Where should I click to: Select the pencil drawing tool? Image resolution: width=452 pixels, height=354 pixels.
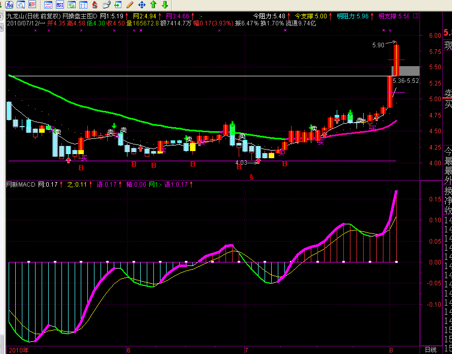pyautogui.click(x=130, y=5)
